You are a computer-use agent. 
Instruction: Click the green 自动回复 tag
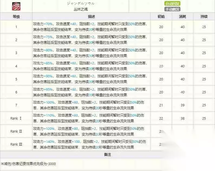(x=172, y=4)
